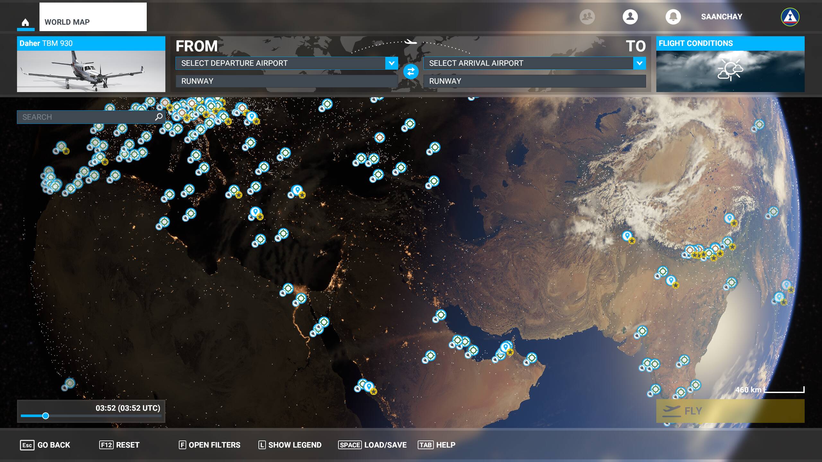Swap departure and arrival airports

411,72
